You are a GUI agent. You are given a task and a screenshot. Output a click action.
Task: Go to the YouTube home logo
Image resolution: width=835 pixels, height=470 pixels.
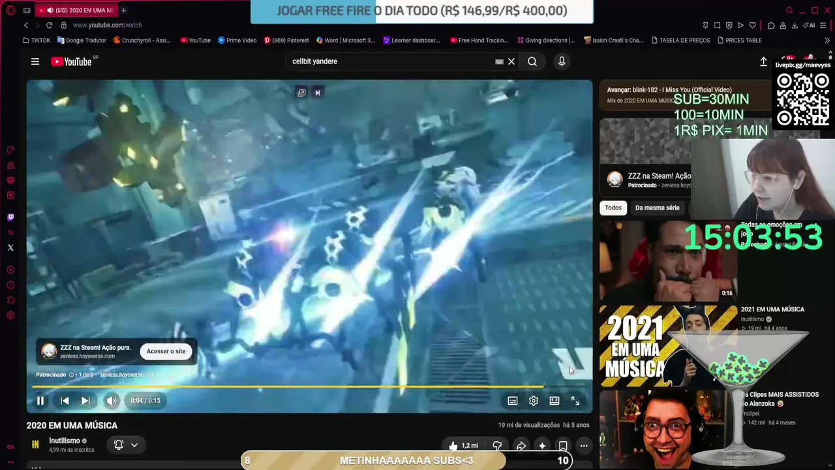click(x=71, y=61)
